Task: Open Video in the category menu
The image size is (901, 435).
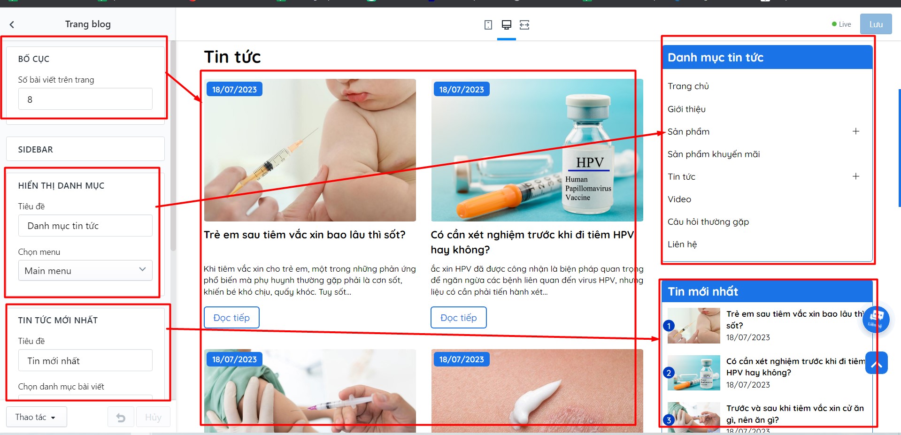Action: pos(679,199)
